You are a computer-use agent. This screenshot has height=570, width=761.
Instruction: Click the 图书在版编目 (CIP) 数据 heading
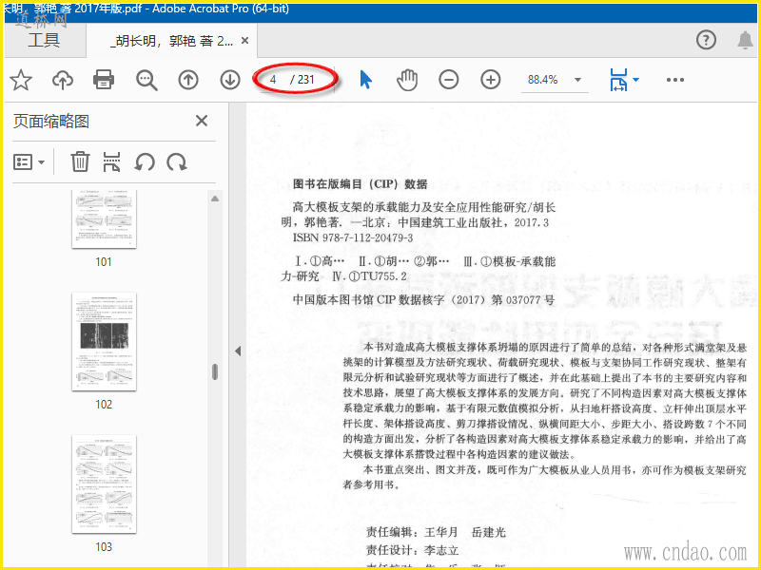point(361,184)
